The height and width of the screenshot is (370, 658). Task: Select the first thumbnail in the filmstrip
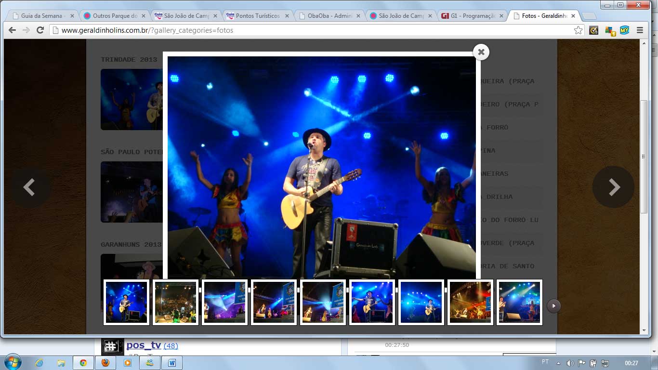click(x=126, y=302)
